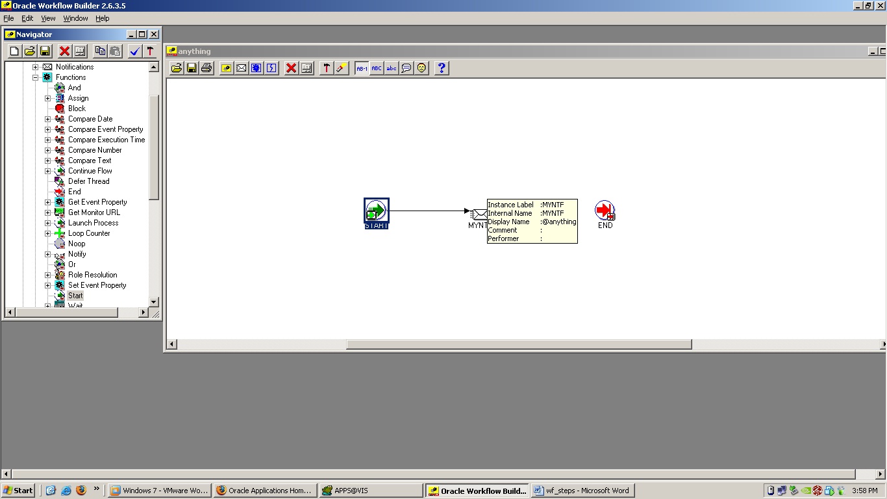Expand Compare Date function node
This screenshot has height=499, width=887.
[x=47, y=119]
